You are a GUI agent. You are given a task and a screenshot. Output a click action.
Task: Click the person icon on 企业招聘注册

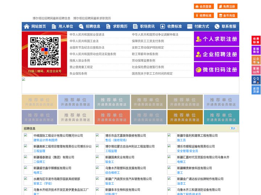coord(198,54)
